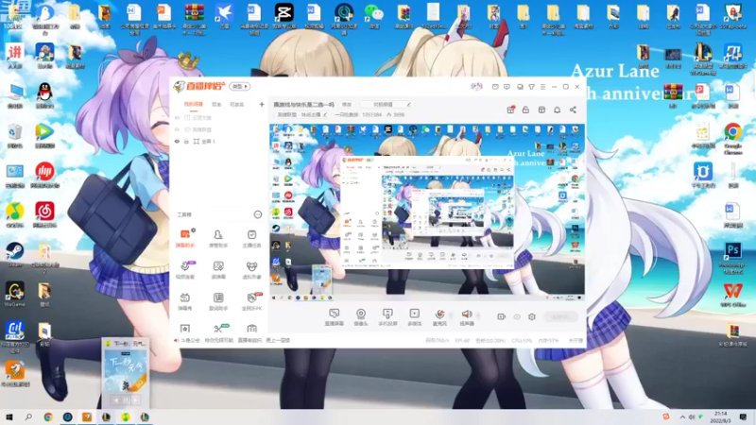Mute the 麦克风 microphone
Viewport: 756px width, 425px height.
click(439, 317)
